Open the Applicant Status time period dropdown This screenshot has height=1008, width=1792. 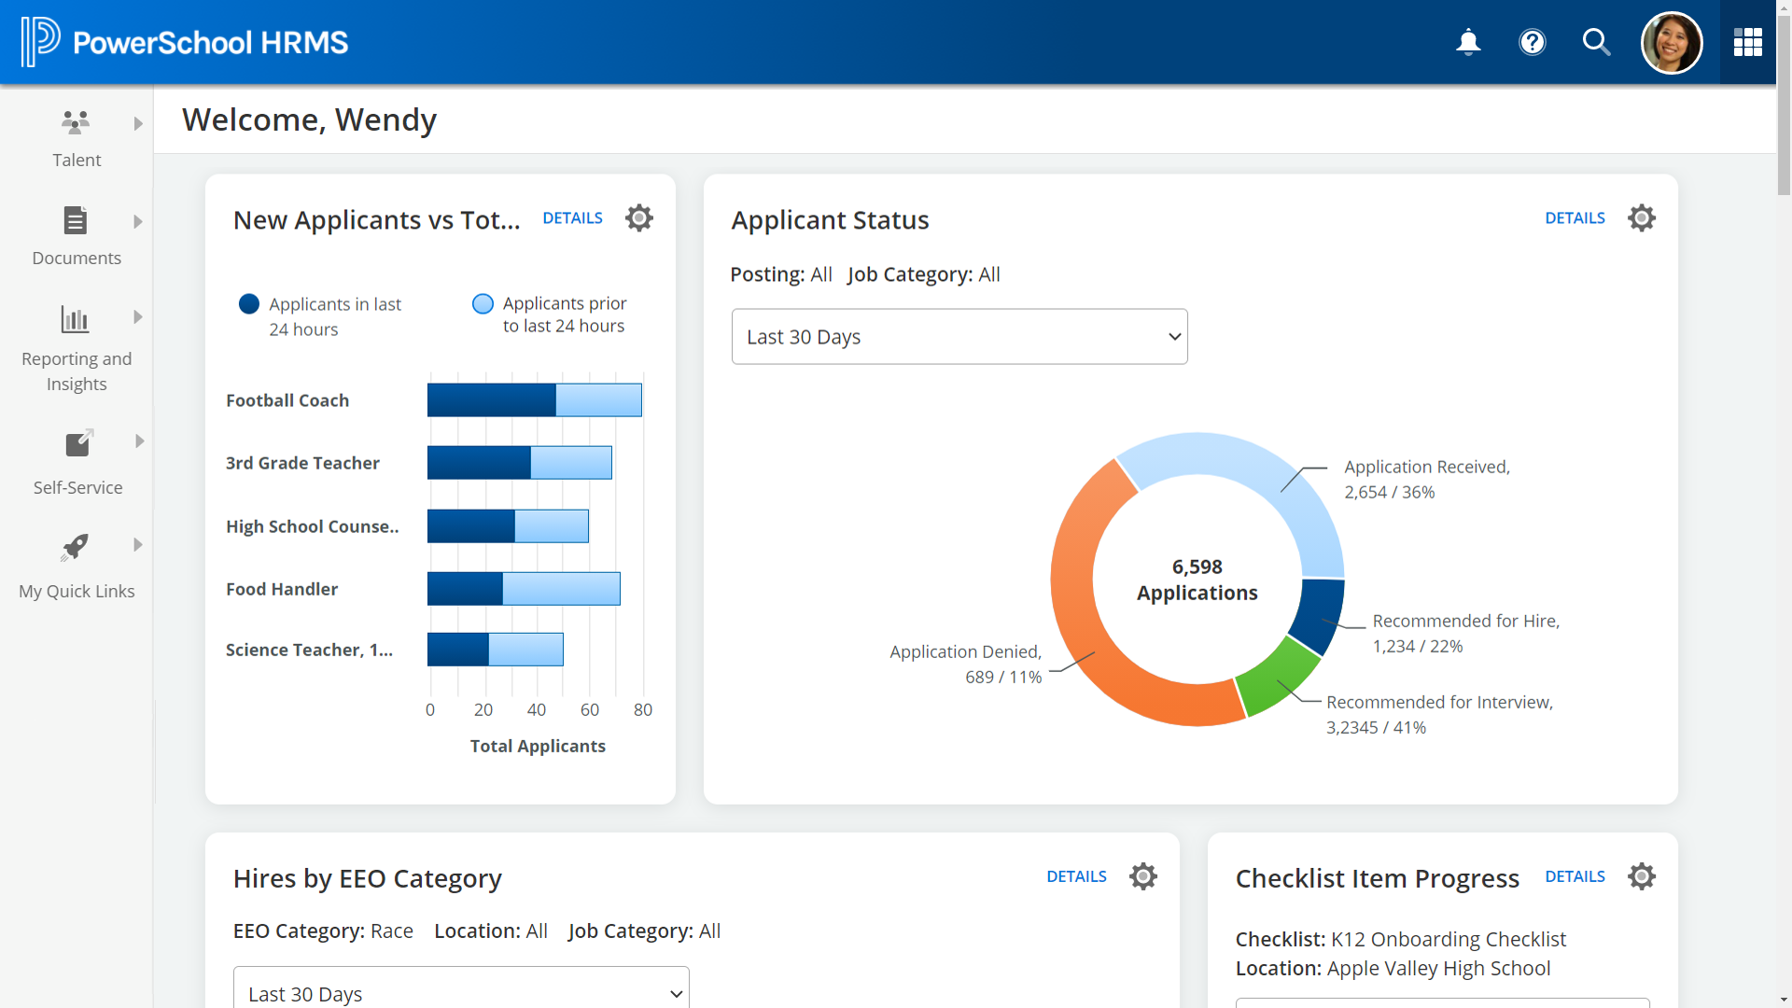[x=958, y=336]
